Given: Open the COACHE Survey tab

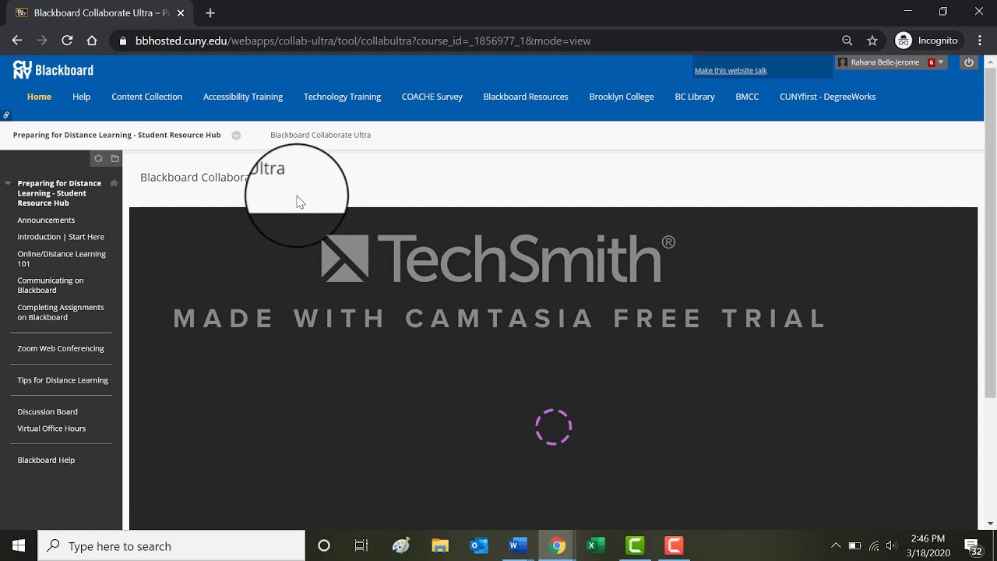Looking at the screenshot, I should (432, 97).
